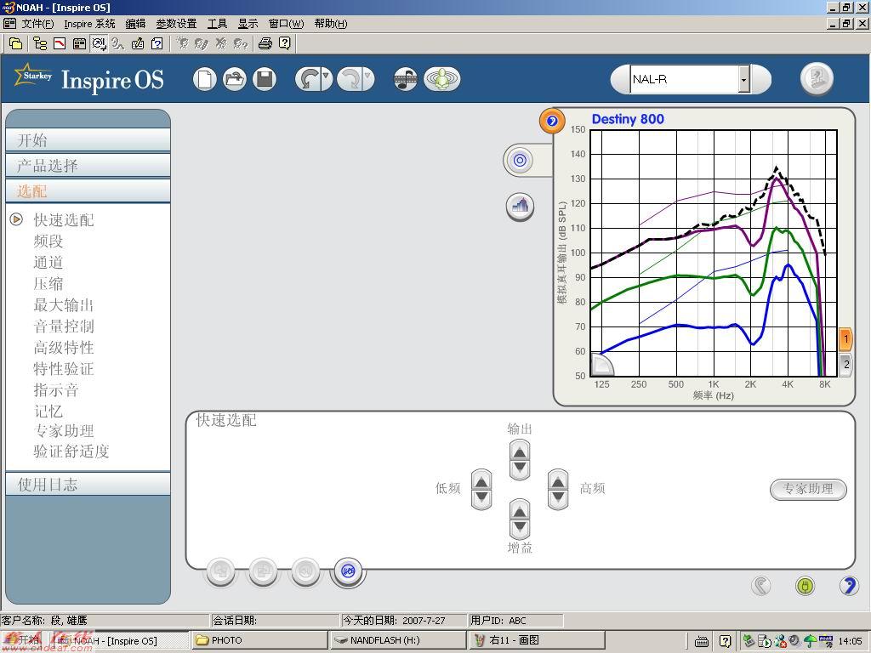
Task: Open the 编辑 menu
Action: tap(135, 24)
